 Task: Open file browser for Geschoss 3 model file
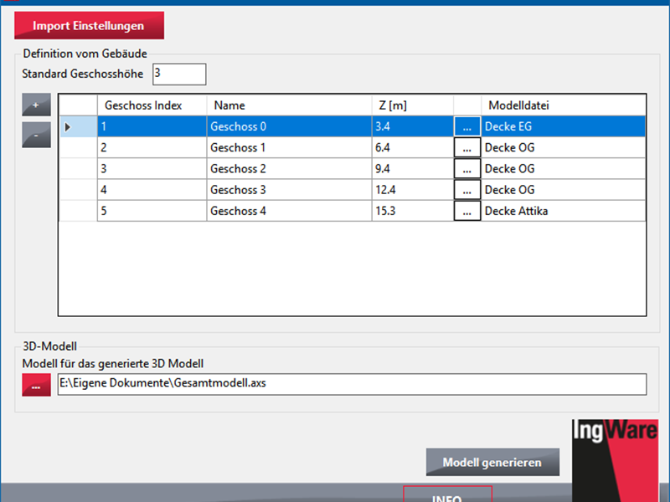tap(466, 190)
